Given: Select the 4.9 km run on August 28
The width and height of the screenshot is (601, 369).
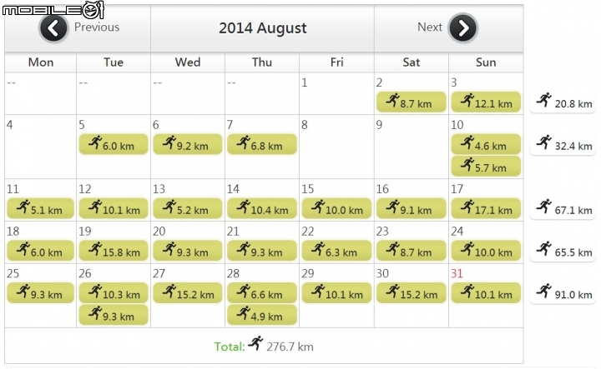Looking at the screenshot, I should coord(262,315).
